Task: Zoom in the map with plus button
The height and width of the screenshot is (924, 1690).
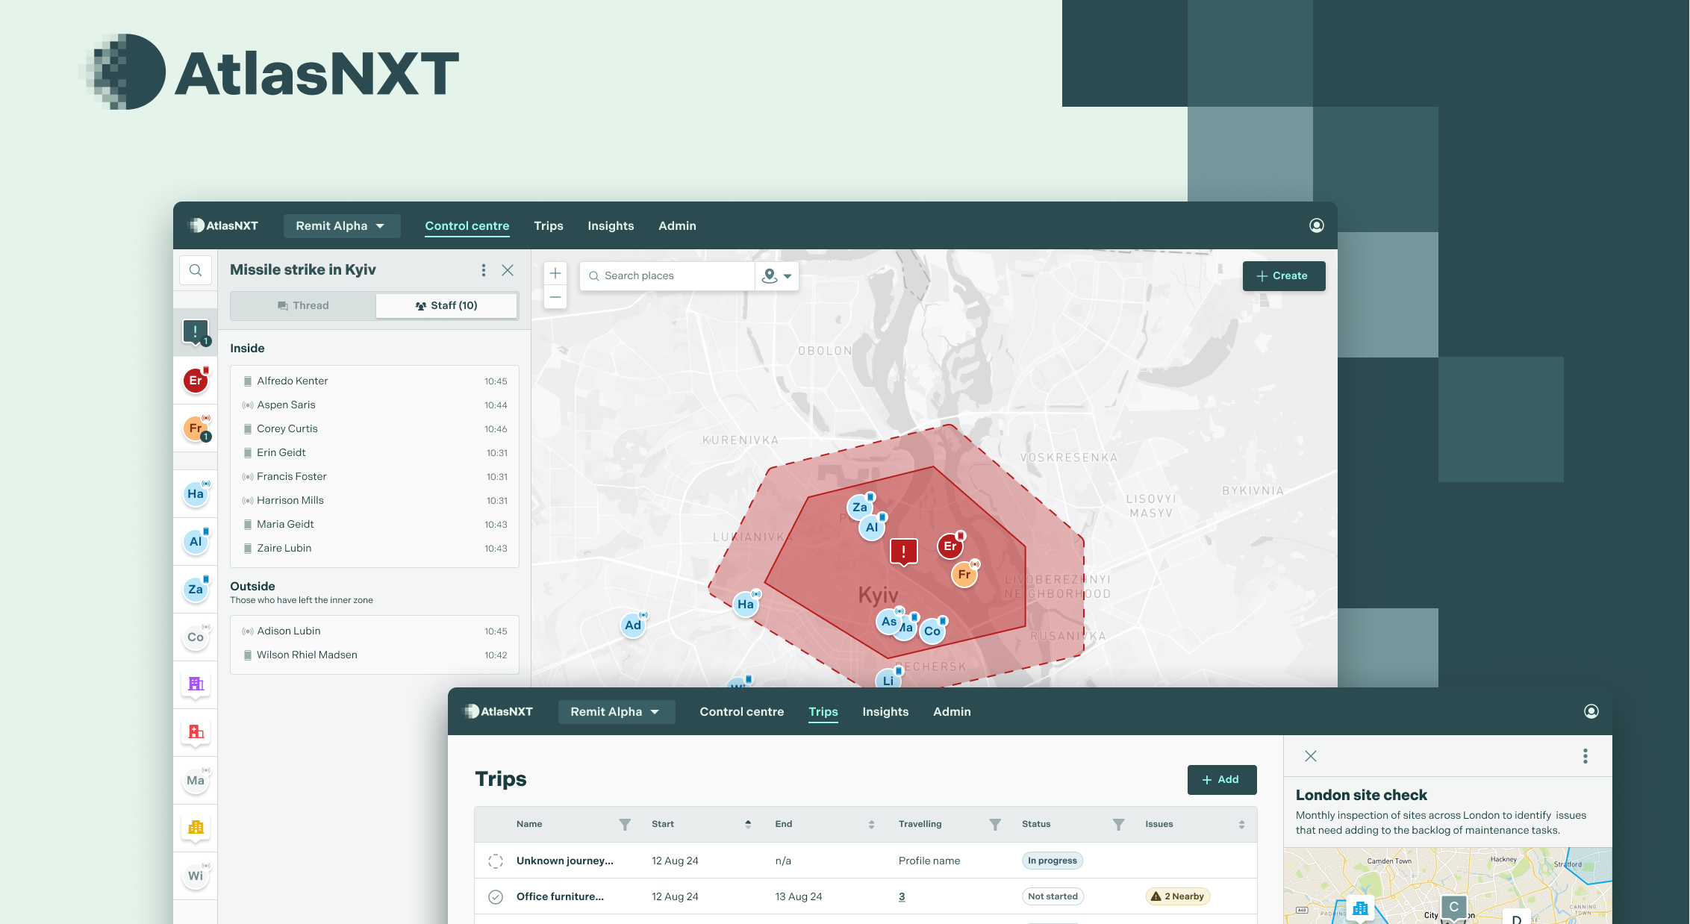Action: click(x=555, y=273)
